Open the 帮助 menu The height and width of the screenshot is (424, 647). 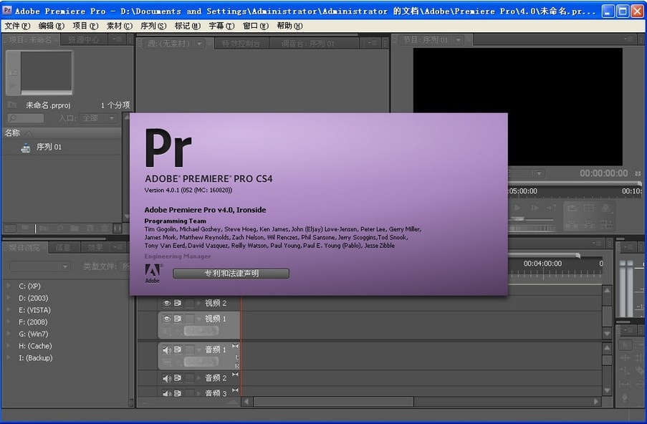(x=289, y=26)
